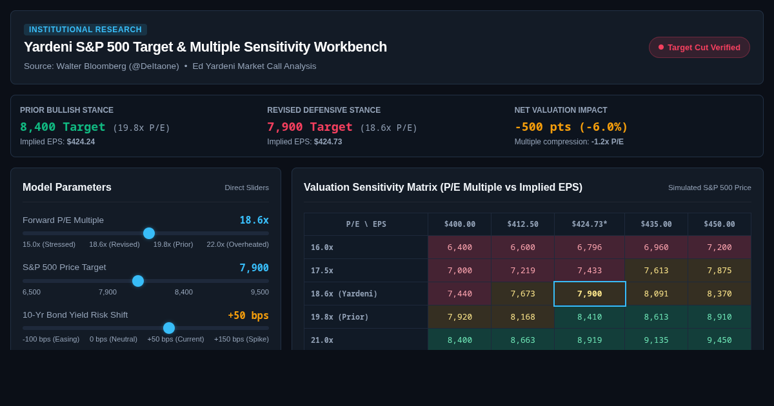Click the Institutional Research tag
Screen dimensions: 774x406
tap(85, 30)
